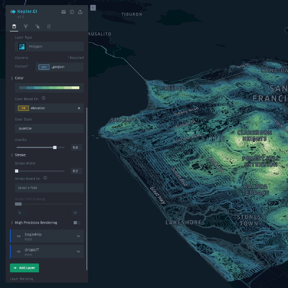This screenshot has height=288, width=288.
Task: Open the Interactions tab
Action: pyautogui.click(x=37, y=26)
